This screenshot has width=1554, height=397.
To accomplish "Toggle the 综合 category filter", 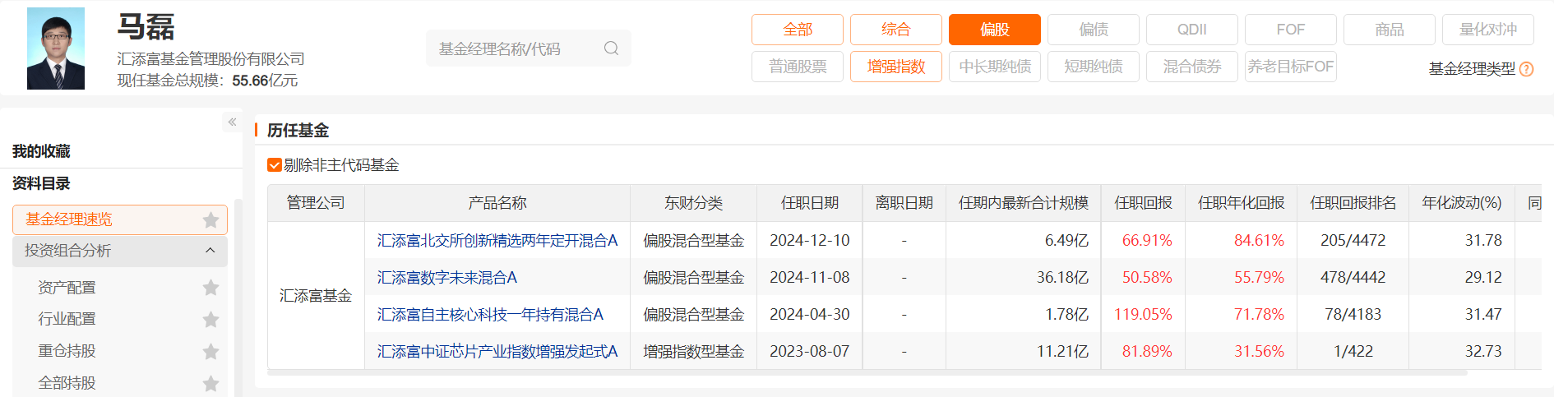I will [x=895, y=30].
